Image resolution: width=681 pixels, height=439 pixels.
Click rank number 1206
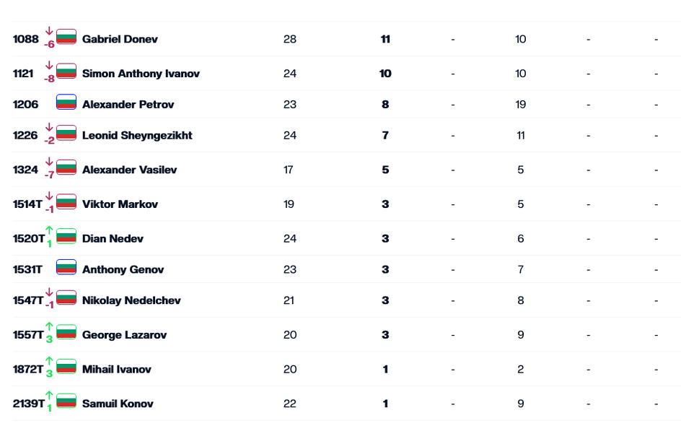click(x=26, y=105)
